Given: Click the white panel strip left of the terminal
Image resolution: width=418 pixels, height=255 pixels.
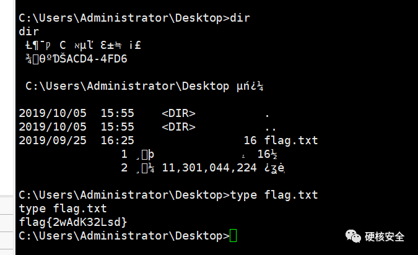Looking at the screenshot, I should [7, 127].
